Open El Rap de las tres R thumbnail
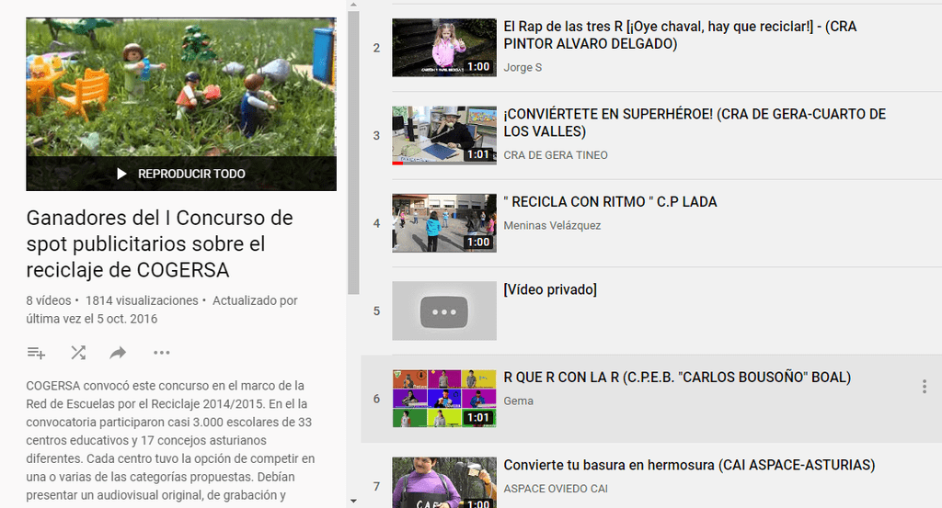The image size is (942, 508). [444, 48]
